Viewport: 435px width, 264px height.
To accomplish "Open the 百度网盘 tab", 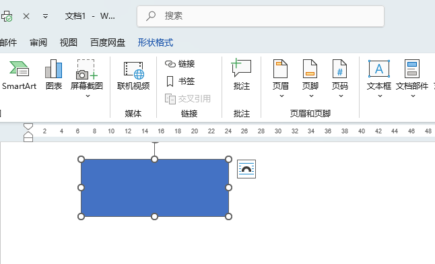I will tap(108, 42).
